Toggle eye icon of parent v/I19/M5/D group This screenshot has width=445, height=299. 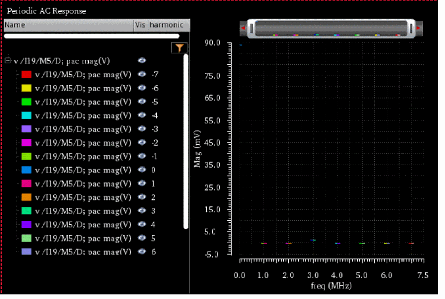pos(142,61)
